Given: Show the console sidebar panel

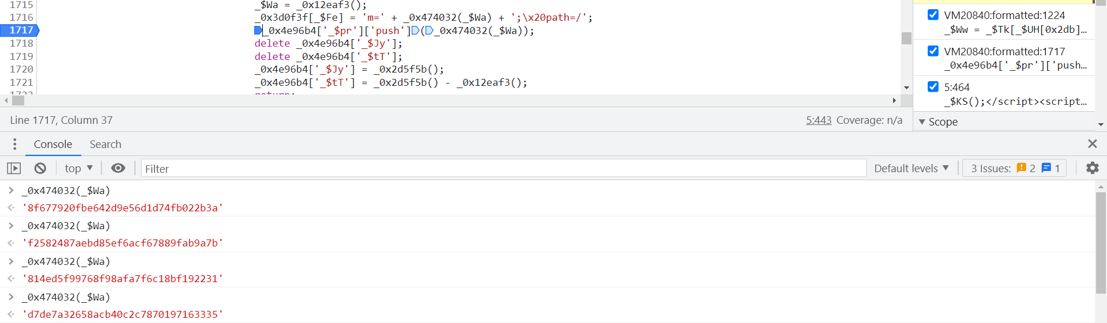Looking at the screenshot, I should point(14,168).
